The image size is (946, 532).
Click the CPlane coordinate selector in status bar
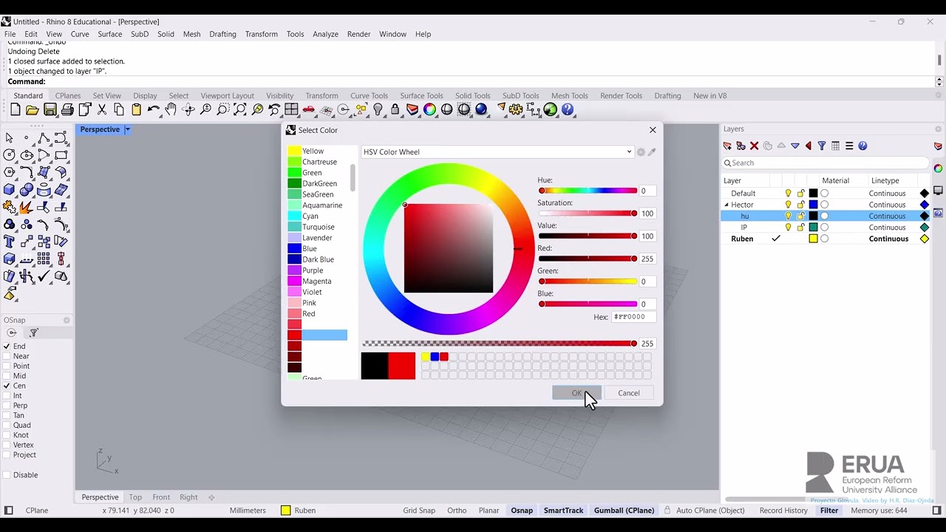[37, 511]
